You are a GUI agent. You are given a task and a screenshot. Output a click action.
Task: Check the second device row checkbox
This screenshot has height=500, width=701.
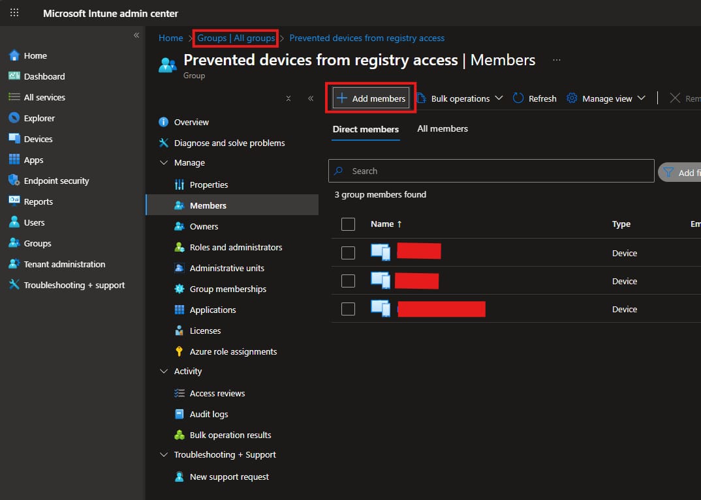(x=348, y=281)
